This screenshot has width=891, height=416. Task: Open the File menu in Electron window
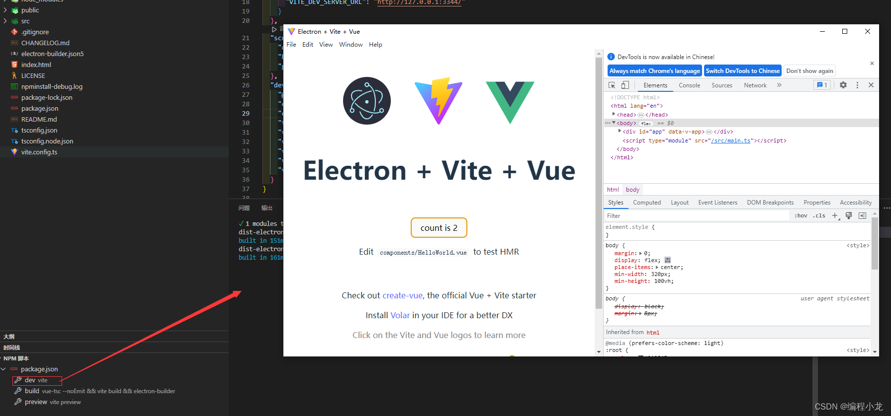click(291, 45)
